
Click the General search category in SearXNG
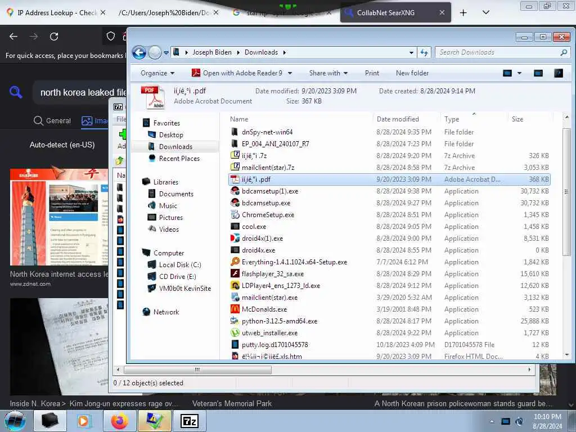point(52,120)
